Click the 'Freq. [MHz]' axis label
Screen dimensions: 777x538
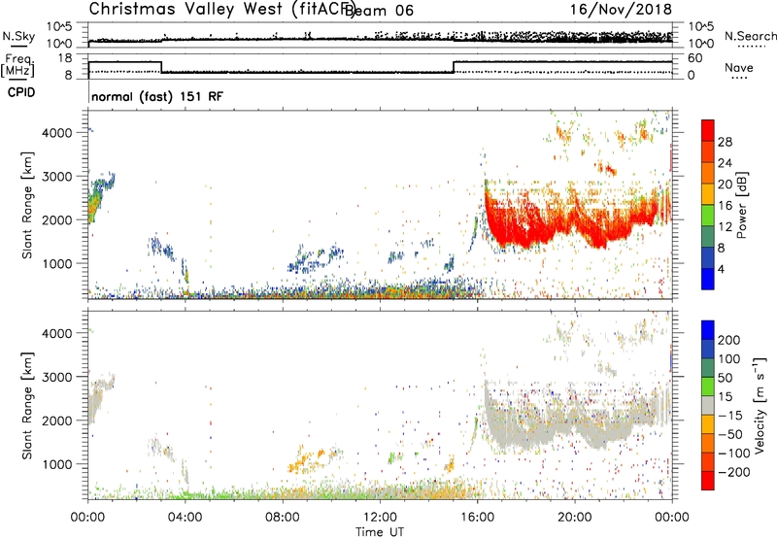point(18,65)
